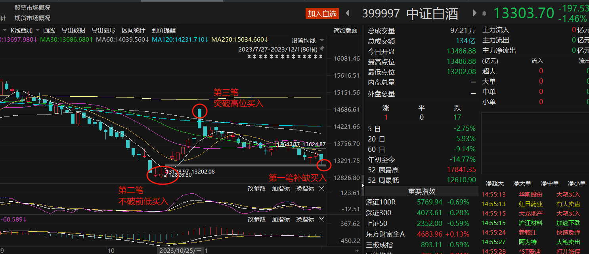Image resolution: width=589 pixels, height=254 pixels.
Task: Click the MA250:15034.660 legend label
Action: coord(240,40)
